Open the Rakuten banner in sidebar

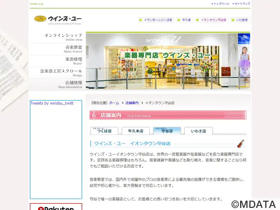point(56,206)
